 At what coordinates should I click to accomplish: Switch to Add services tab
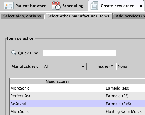(129, 16)
